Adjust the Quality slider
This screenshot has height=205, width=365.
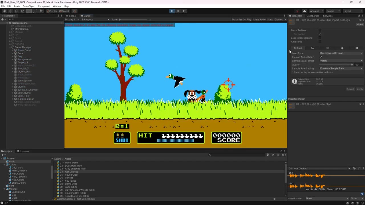tap(336, 65)
